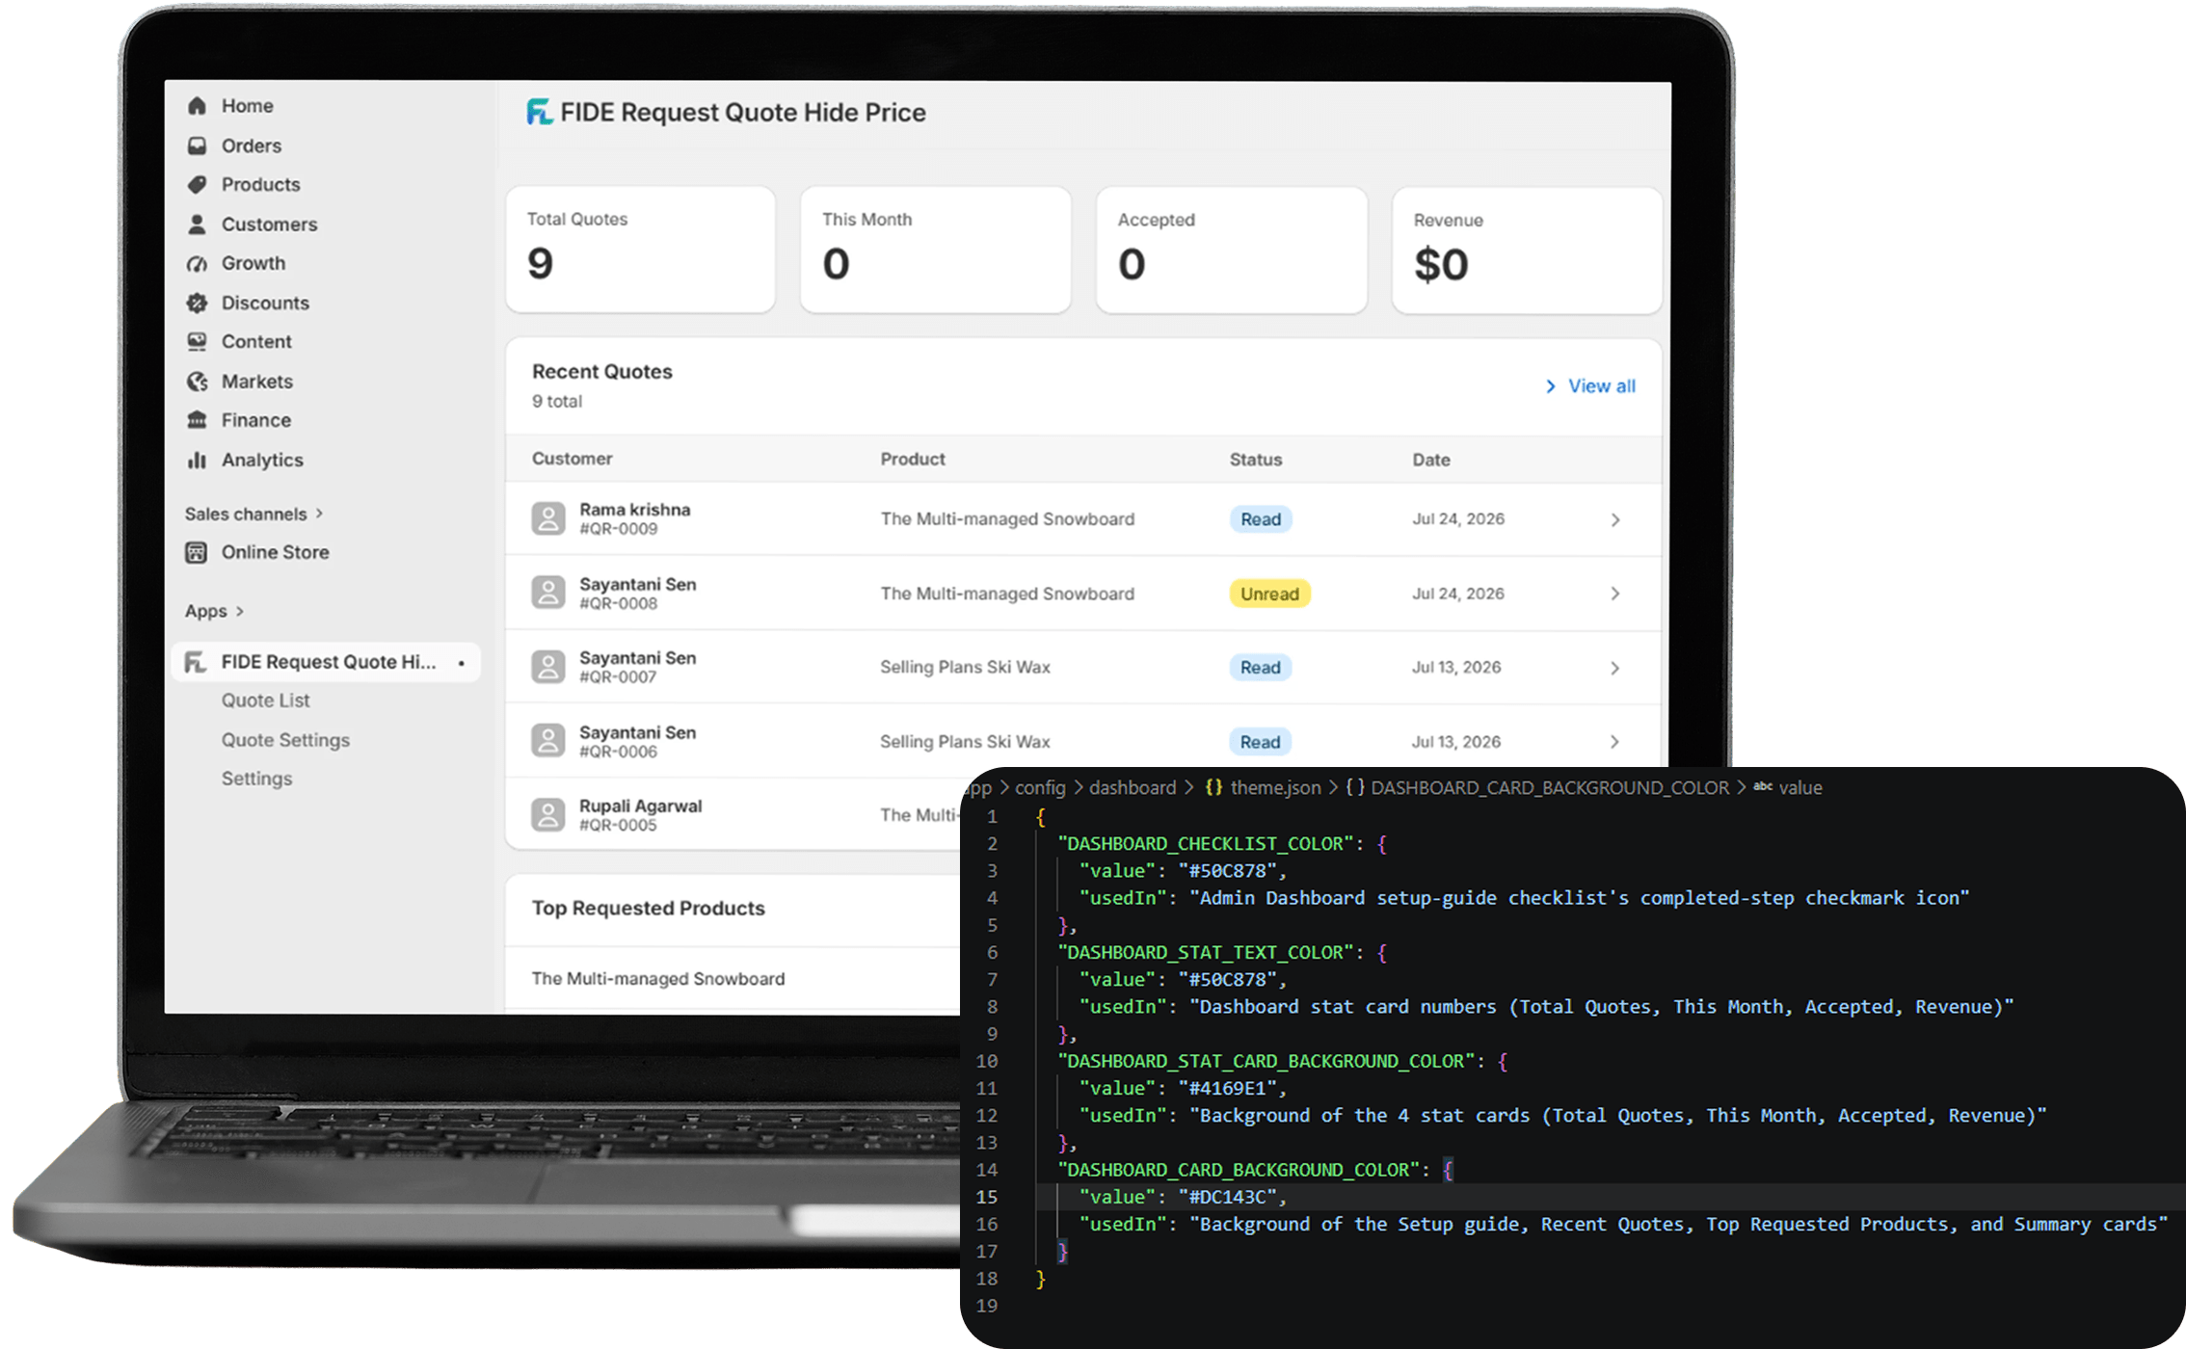The height and width of the screenshot is (1349, 2186).
Task: Click the braces icon beside theme.json breadcrumb
Action: click(x=1213, y=787)
